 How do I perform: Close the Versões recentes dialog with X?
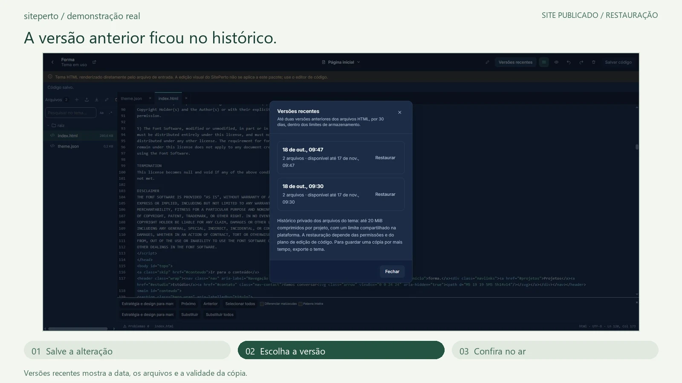pos(400,112)
